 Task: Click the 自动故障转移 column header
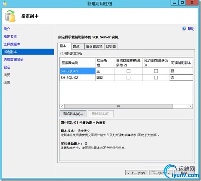point(128,62)
